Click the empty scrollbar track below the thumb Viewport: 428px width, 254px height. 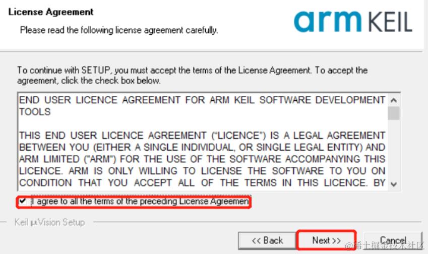(x=394, y=149)
